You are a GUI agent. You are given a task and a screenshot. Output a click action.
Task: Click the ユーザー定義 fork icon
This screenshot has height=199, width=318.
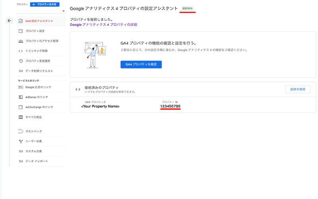tap(21, 141)
